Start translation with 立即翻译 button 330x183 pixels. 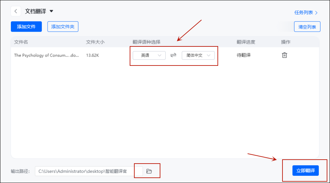[x=305, y=170]
